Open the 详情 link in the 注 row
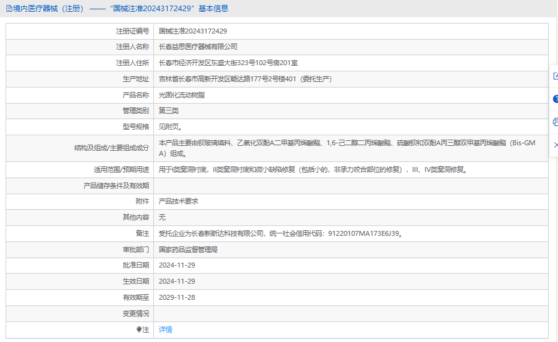Screen dimensions: 558x342 (x=166, y=330)
